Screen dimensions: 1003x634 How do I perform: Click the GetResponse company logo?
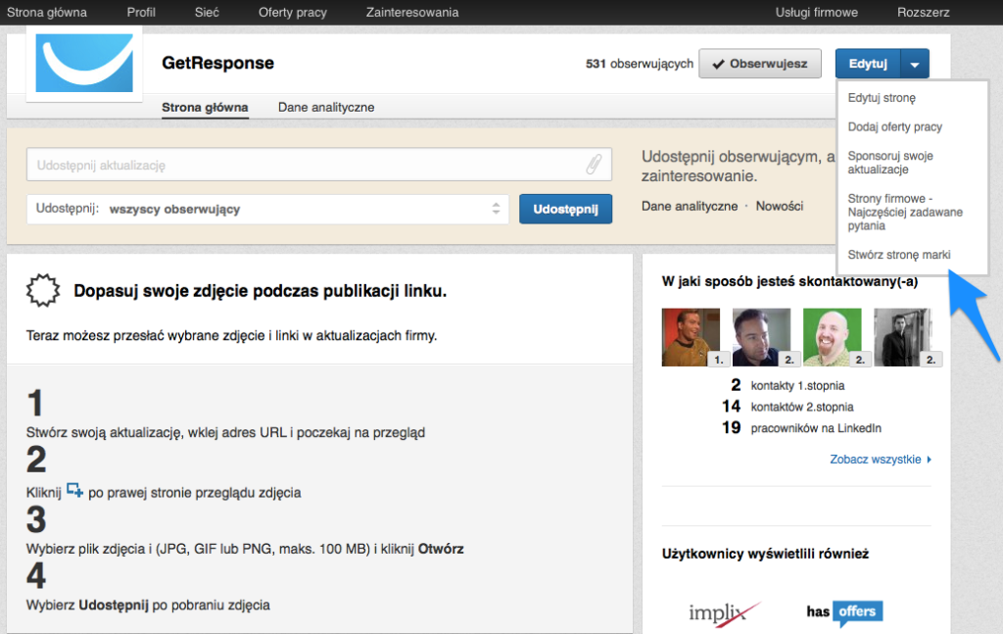click(84, 63)
